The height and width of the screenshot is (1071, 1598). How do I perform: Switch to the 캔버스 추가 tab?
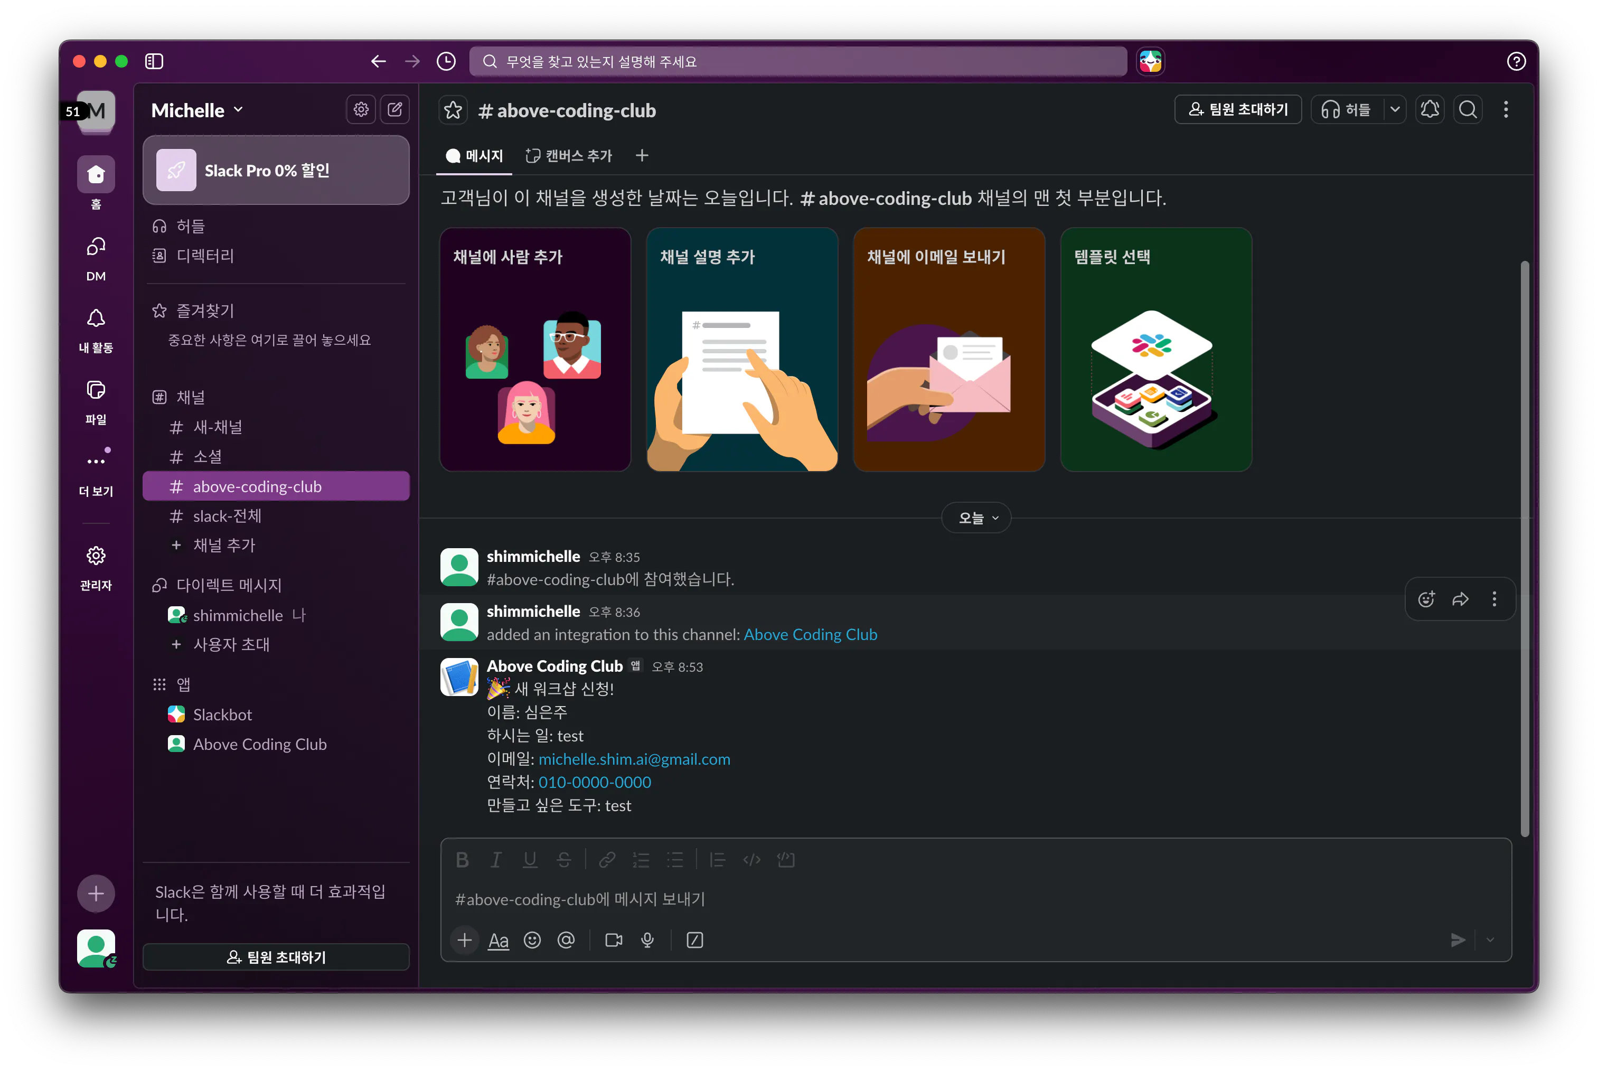click(569, 156)
